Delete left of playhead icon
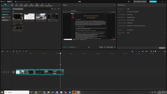Image resolution: width=167 pixels, height=94 pixels. (17, 51)
